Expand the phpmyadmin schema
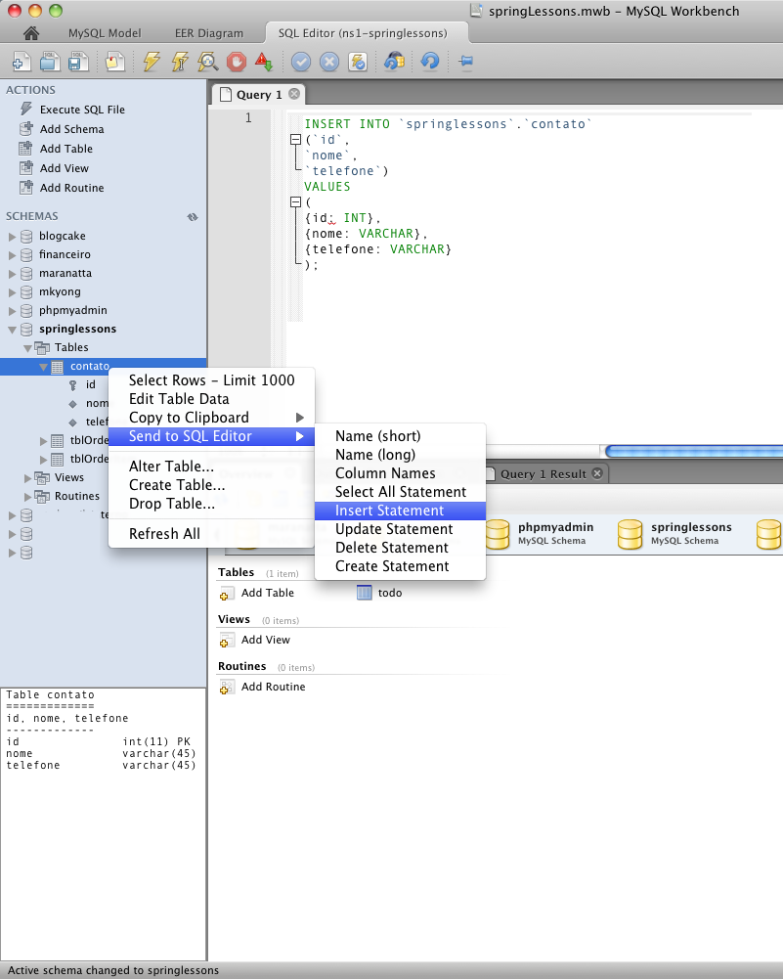 point(12,311)
